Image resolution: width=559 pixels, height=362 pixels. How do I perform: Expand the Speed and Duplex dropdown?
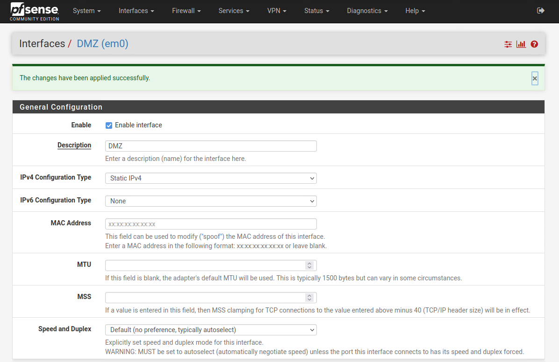(x=211, y=330)
